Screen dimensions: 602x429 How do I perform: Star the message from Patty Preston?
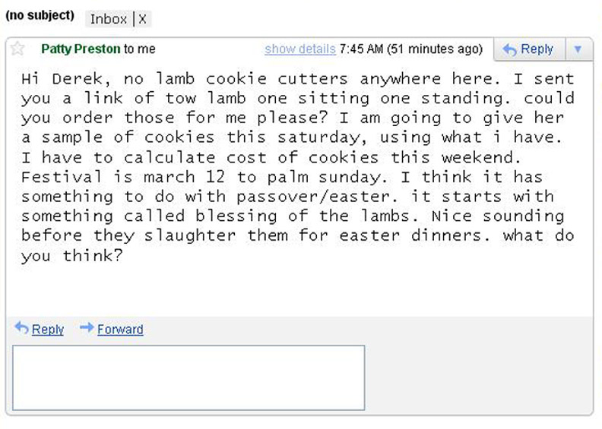coord(17,49)
